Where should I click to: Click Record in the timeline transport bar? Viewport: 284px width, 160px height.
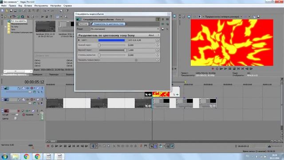(x=48, y=146)
